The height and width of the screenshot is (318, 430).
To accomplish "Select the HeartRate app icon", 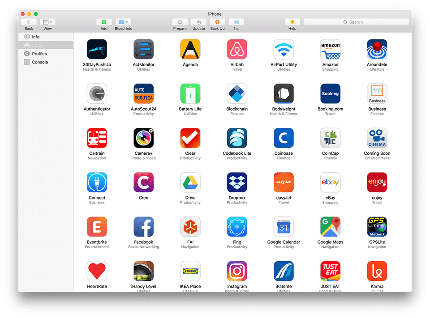I will click(97, 271).
